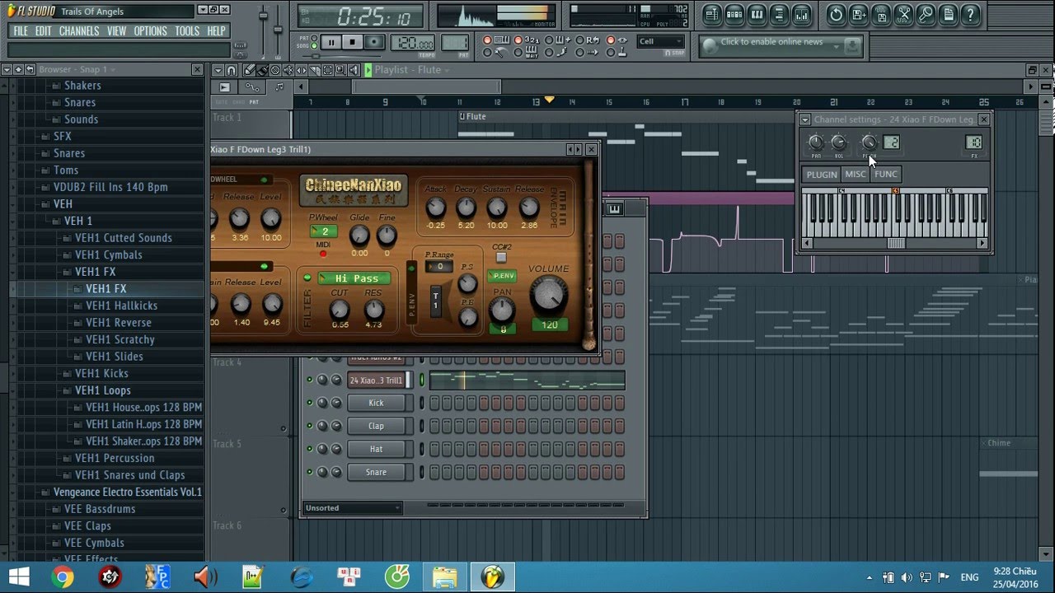Toggle the P.ENV button on plugin

pyautogui.click(x=502, y=276)
